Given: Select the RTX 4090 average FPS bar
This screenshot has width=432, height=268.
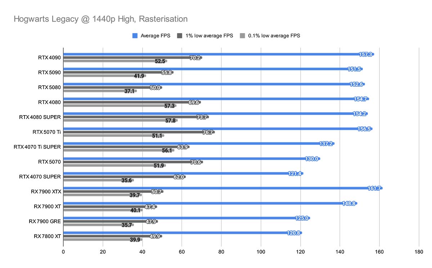Looking at the screenshot, I should click(x=216, y=54).
